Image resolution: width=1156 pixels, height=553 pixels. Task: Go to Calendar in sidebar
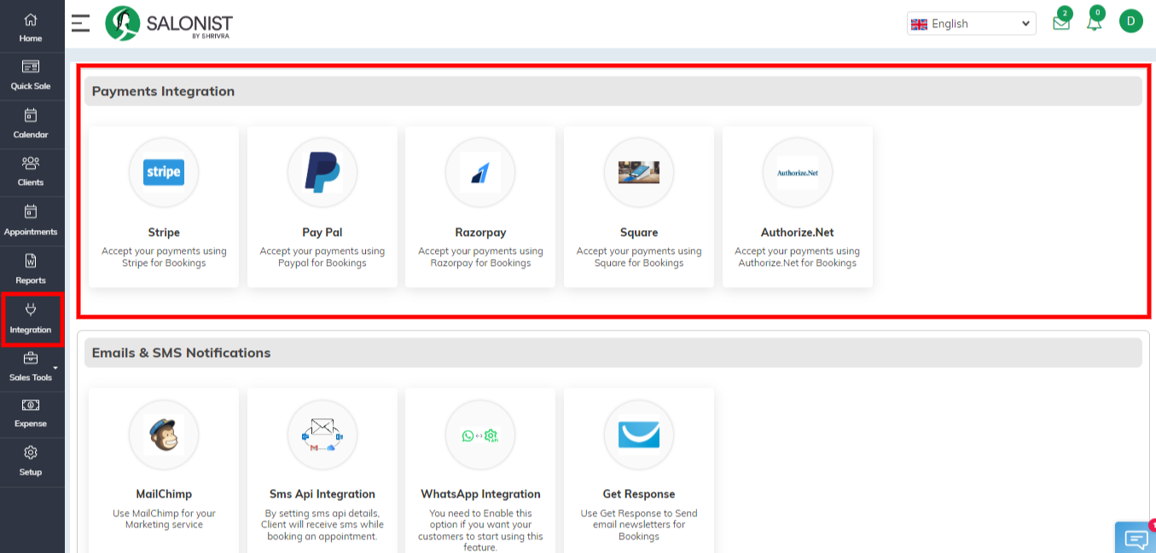pyautogui.click(x=31, y=124)
